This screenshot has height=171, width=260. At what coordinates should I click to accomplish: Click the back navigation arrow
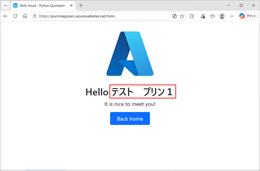(5, 16)
